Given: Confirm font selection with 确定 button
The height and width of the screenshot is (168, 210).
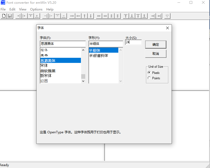Looking at the screenshot, I should click(x=156, y=45).
